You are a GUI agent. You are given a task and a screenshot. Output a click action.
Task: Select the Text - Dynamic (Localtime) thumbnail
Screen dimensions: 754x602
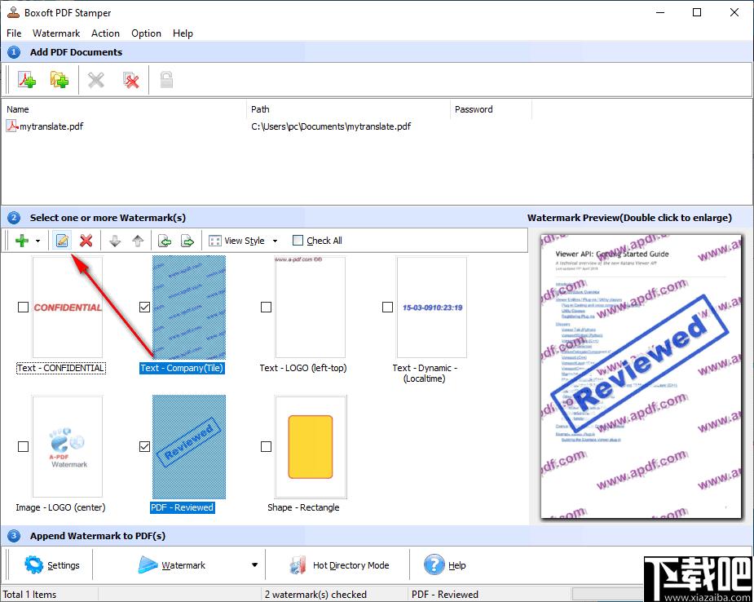[432, 307]
